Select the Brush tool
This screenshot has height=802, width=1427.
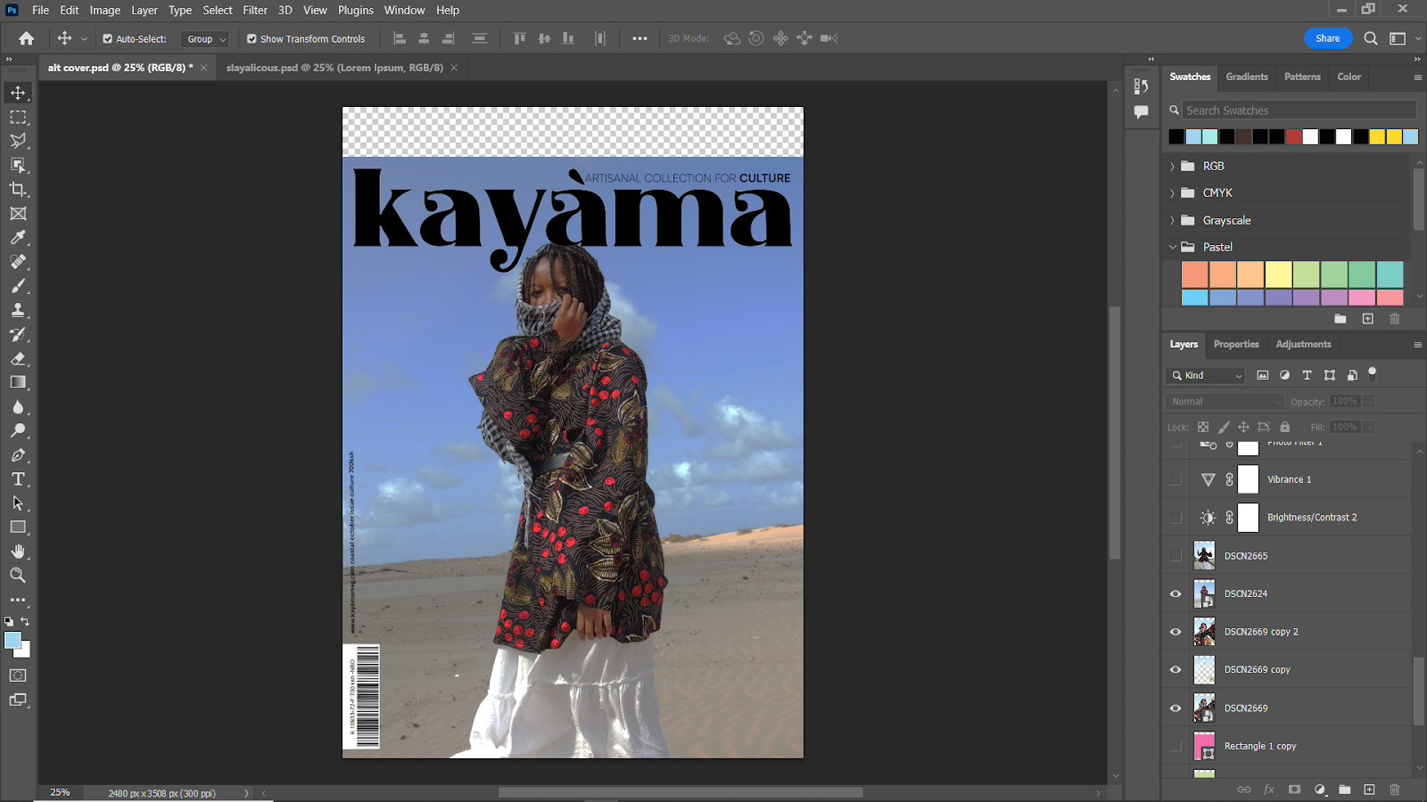(x=18, y=286)
